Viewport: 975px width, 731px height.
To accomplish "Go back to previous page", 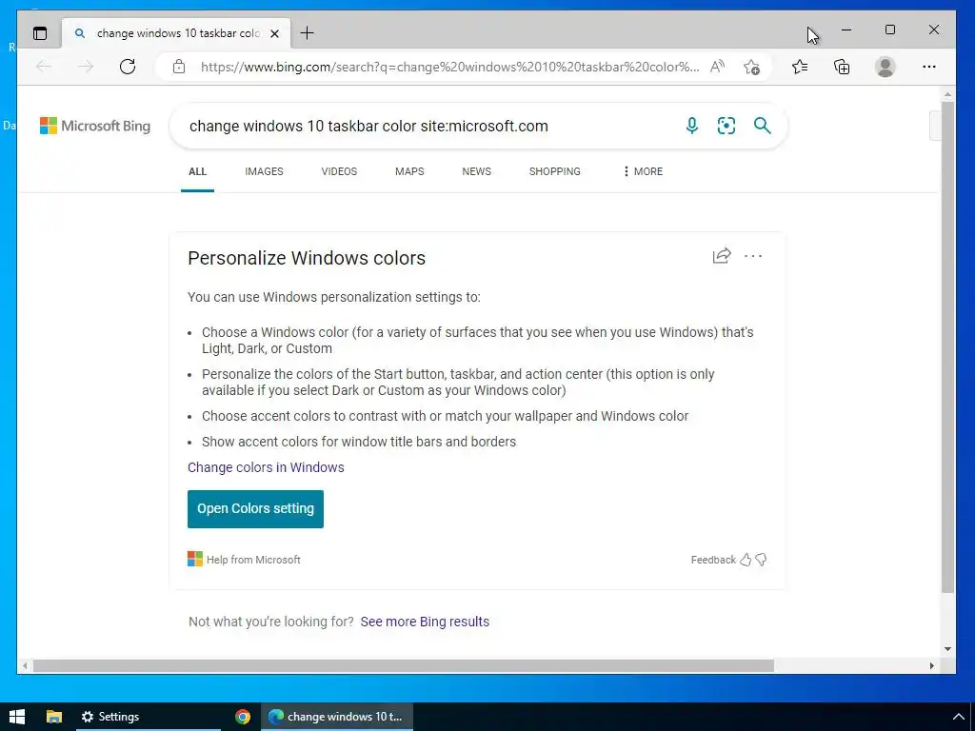I will click(x=44, y=67).
